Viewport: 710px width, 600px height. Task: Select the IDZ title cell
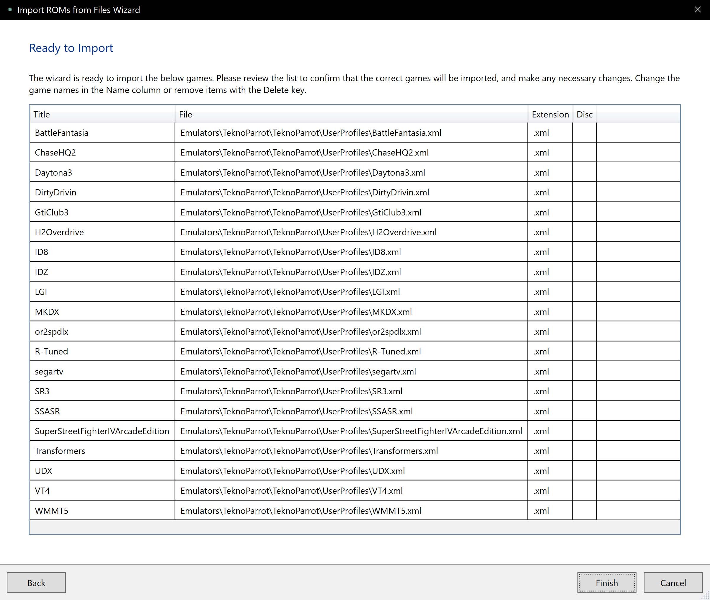[102, 272]
